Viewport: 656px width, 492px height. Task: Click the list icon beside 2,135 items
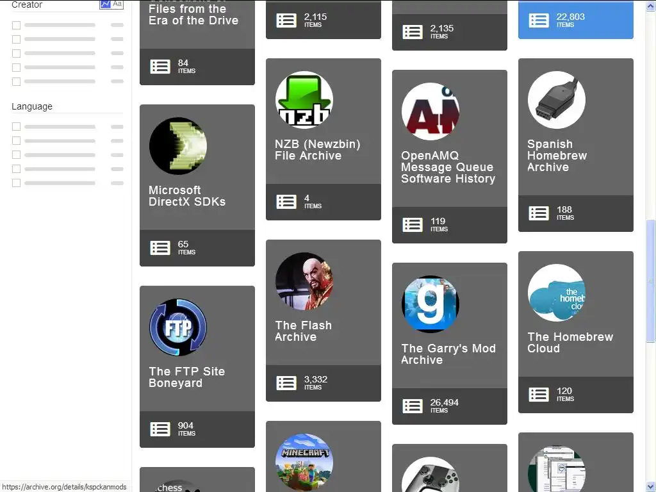(x=413, y=32)
